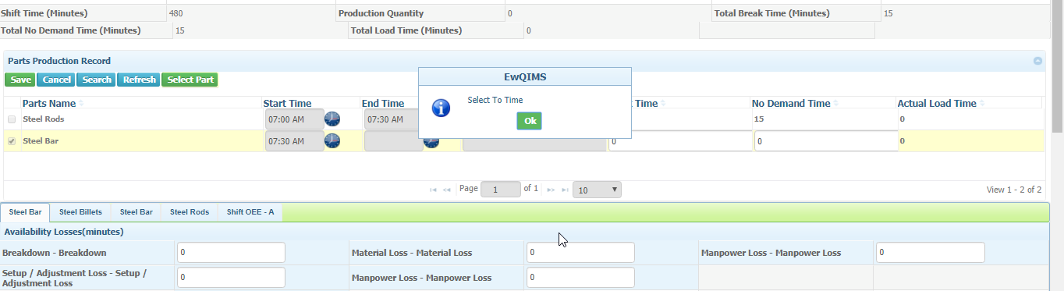Viewport: 1064px width, 291px height.
Task: Sort by Start Time column header
Action: [x=288, y=103]
